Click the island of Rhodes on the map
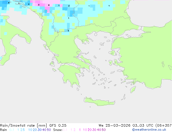Viewport: 172px width, 132px height. point(133,89)
